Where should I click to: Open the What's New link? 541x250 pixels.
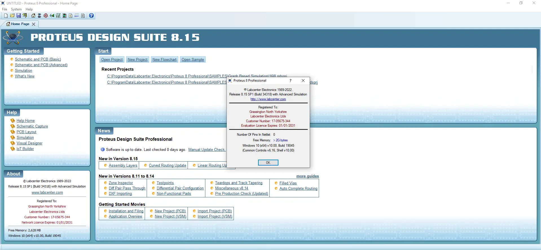(x=25, y=76)
